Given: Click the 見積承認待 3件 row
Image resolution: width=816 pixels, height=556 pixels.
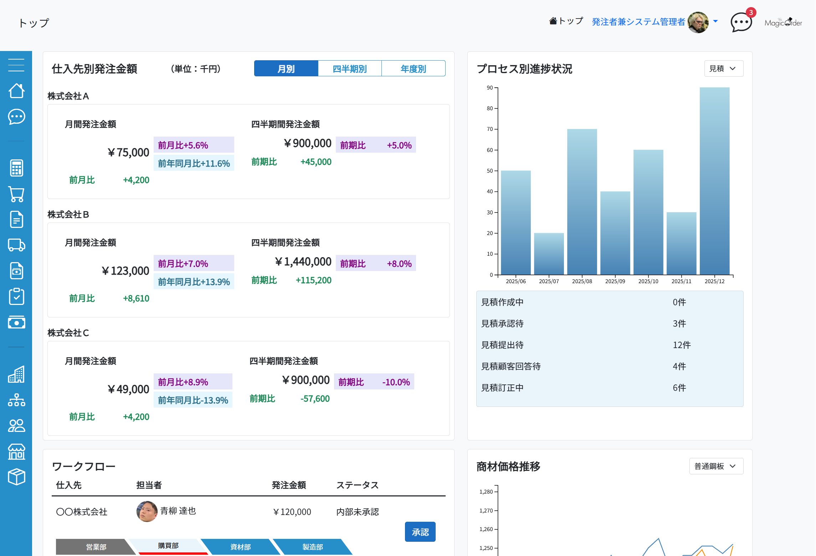Looking at the screenshot, I should point(610,323).
